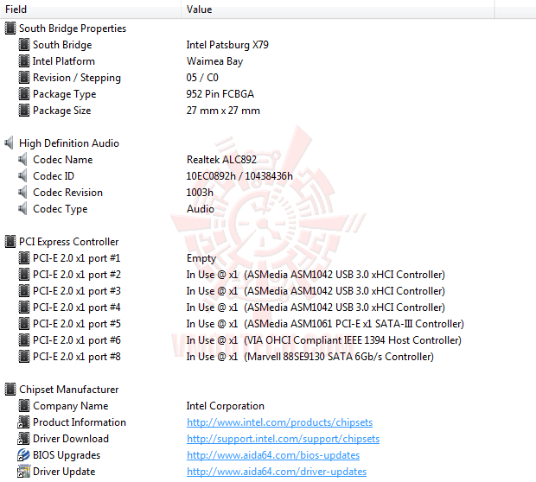Viewport: 536px width, 482px height.
Task: Select the Realtek ALC892 value
Action: point(221,160)
